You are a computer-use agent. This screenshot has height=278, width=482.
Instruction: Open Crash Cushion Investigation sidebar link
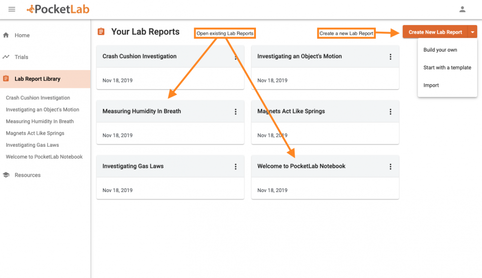pos(38,98)
